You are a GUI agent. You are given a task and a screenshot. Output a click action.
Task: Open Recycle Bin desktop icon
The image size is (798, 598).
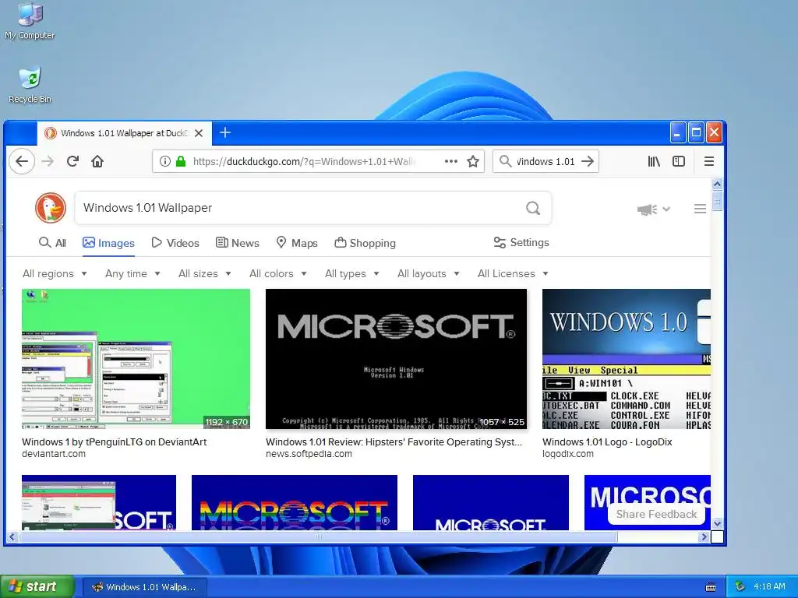pyautogui.click(x=30, y=86)
